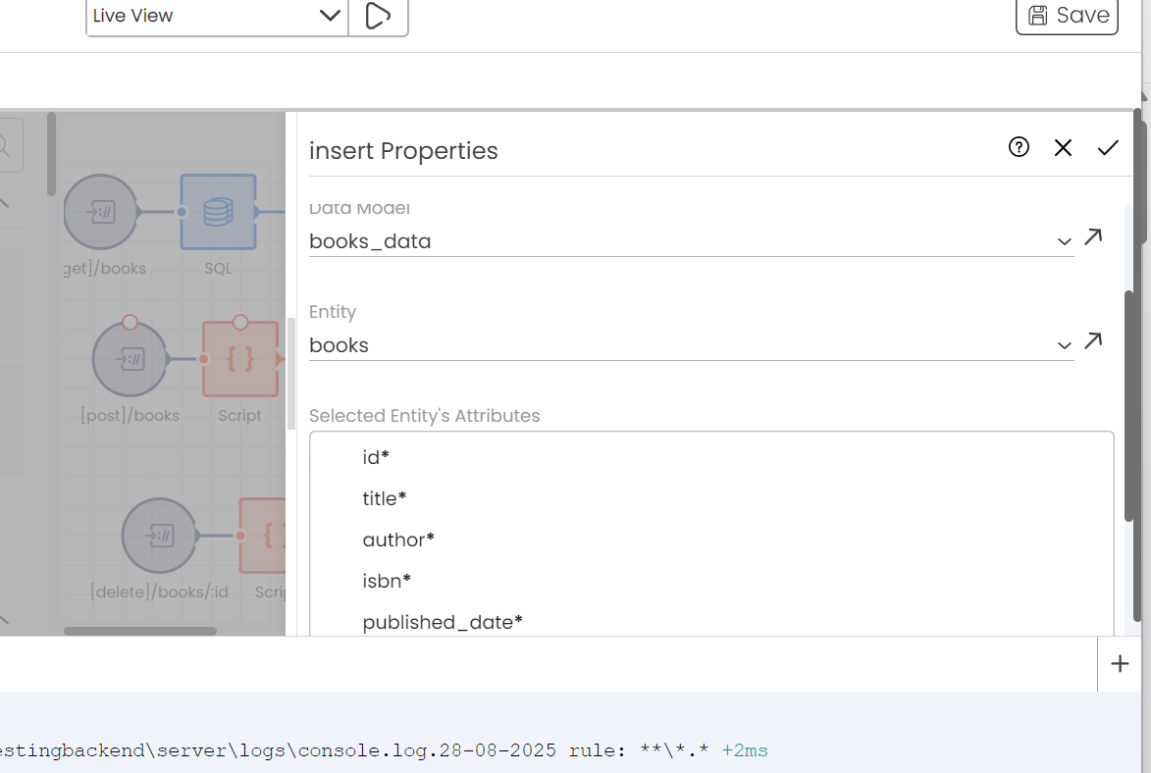Select the published_date* attribute
Screen dimensions: 1151x773
tap(443, 622)
